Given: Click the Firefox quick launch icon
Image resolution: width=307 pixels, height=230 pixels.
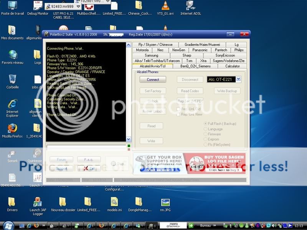Looking at the screenshot, I should [x=36, y=226].
